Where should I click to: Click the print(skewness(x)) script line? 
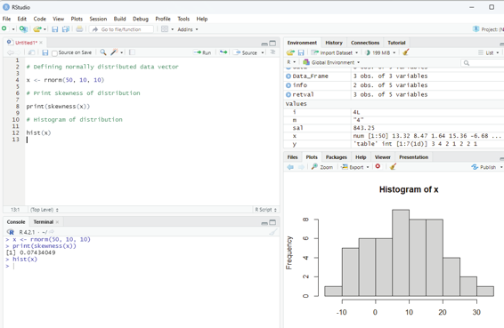pos(58,107)
